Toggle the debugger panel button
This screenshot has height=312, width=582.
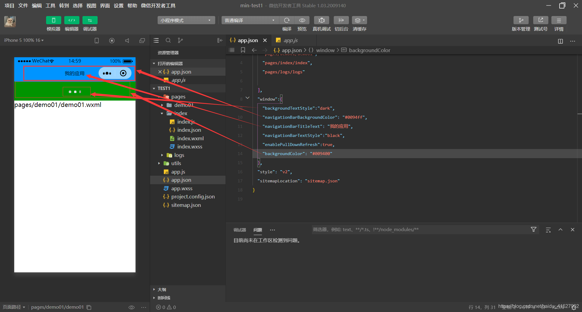[90, 20]
